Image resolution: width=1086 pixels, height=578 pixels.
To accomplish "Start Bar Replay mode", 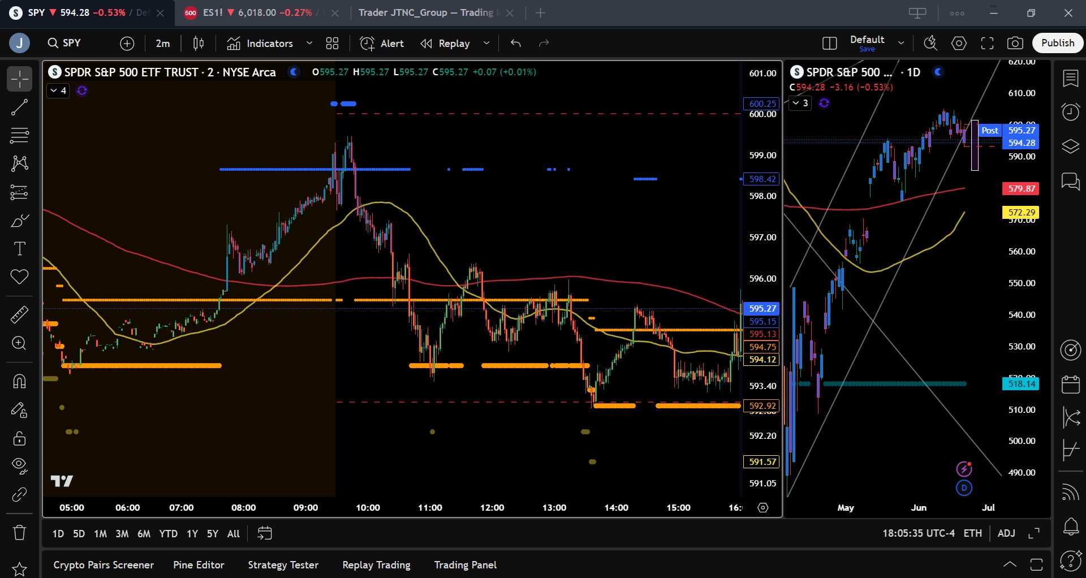I will [x=445, y=44].
